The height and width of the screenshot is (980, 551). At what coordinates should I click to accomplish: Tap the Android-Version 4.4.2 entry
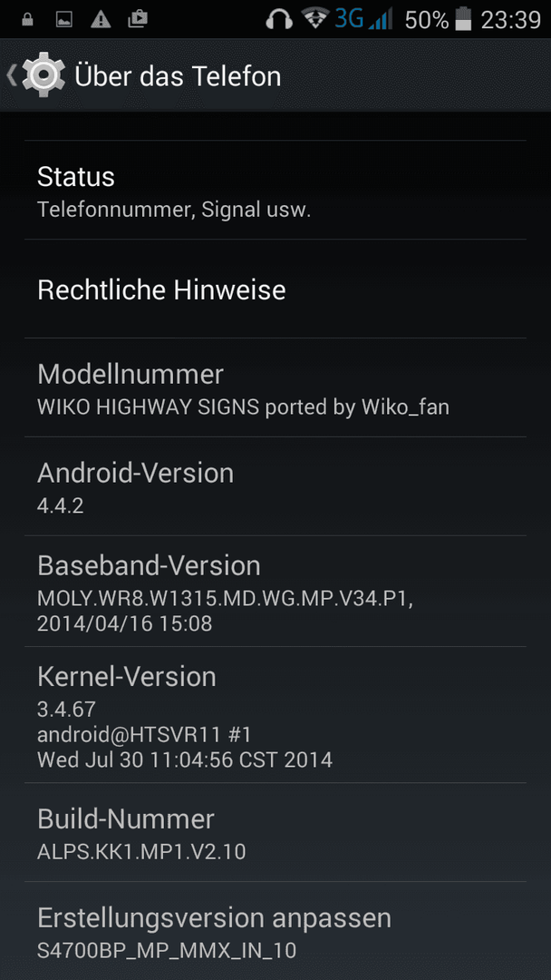click(x=275, y=486)
